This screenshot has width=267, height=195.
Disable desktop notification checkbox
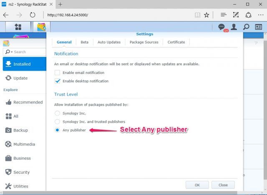point(58,81)
